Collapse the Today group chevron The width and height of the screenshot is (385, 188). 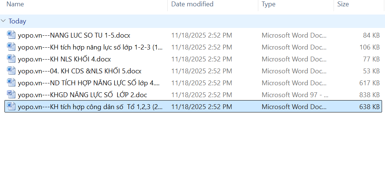pos(4,21)
